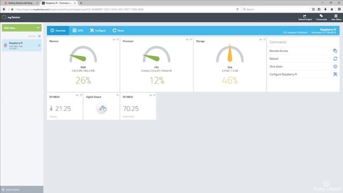Open settings icon on Fahrenheit DS18B20 widget
The height and width of the screenshot is (193, 343).
tap(154, 95)
